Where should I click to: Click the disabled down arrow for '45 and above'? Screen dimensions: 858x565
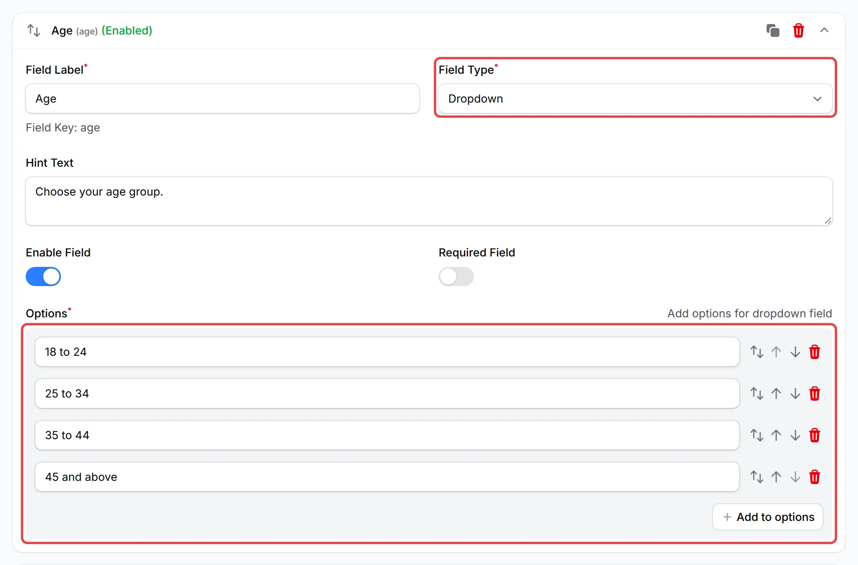[795, 477]
